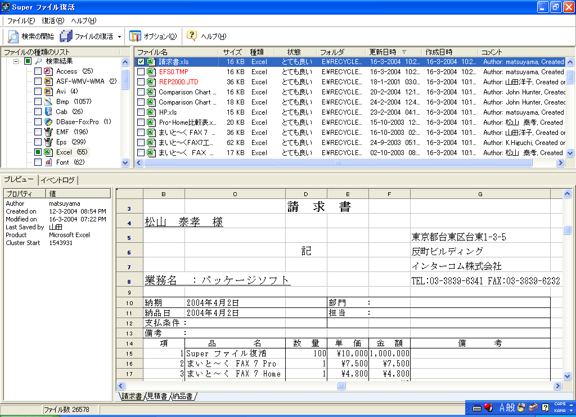
Task: Click the Excel icon beside EFS0.TMP
Action: (151, 72)
